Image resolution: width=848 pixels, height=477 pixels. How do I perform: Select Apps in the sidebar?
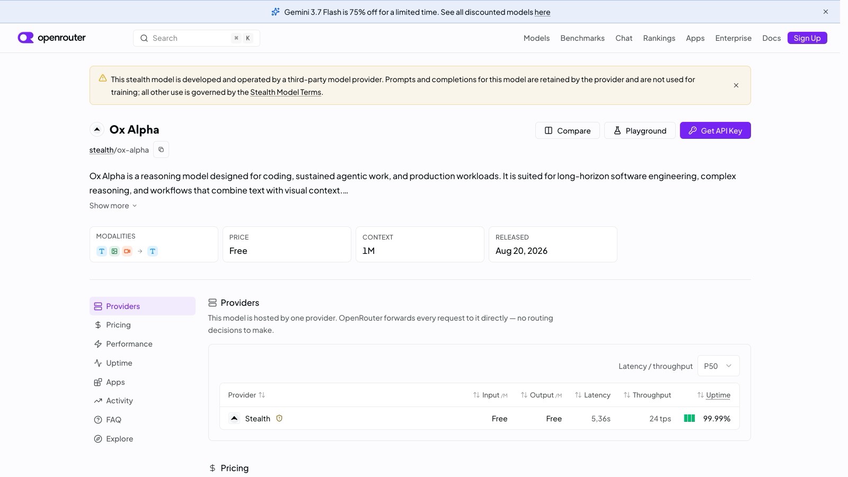(x=142, y=382)
